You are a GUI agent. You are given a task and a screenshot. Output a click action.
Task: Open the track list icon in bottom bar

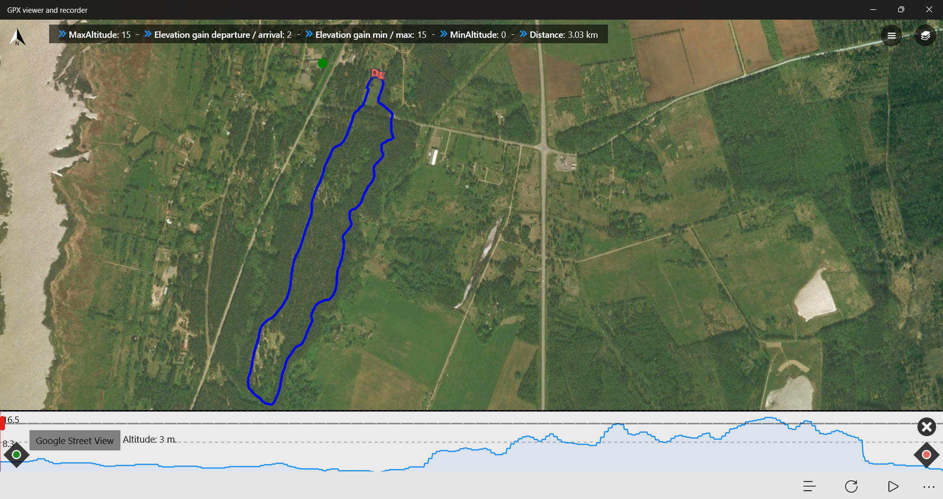[809, 486]
